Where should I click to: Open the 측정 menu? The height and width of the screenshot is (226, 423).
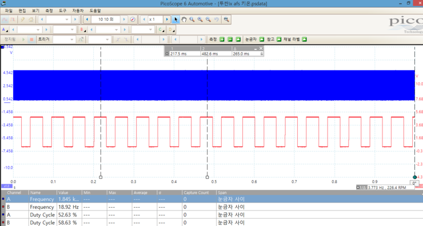click(x=49, y=10)
